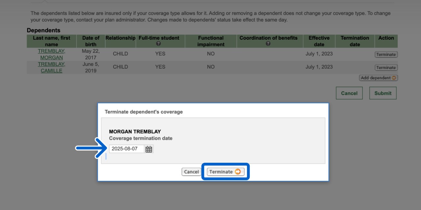Open the calendar date picker icon
This screenshot has height=210, width=421.
pyautogui.click(x=149, y=149)
